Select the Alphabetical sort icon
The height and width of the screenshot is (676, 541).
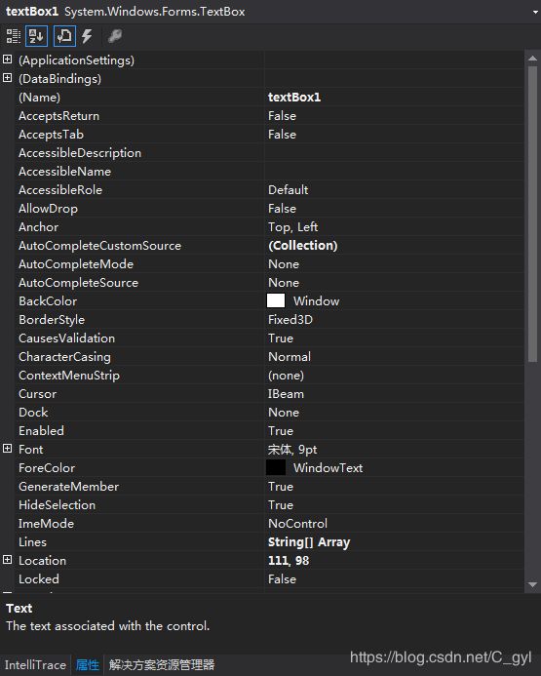click(x=37, y=36)
